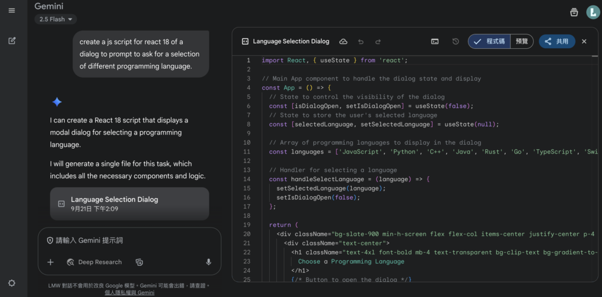The height and width of the screenshot is (297, 602).
Task: Open the Canvas icon in the prompt box
Action: [139, 262]
